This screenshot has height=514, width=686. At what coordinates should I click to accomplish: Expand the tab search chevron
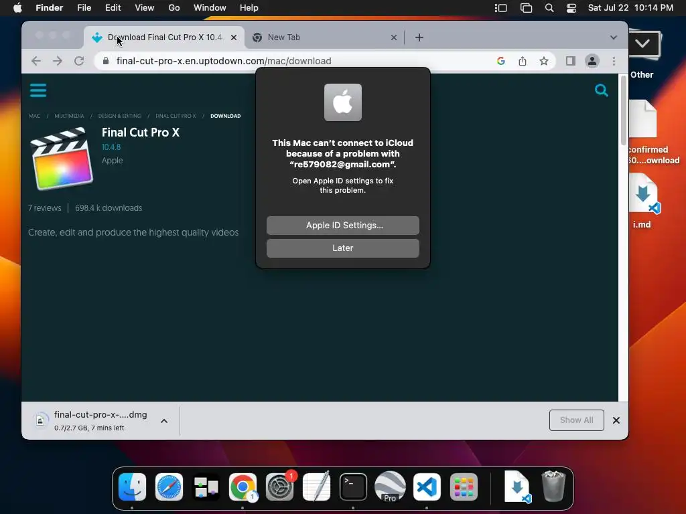[x=614, y=37]
